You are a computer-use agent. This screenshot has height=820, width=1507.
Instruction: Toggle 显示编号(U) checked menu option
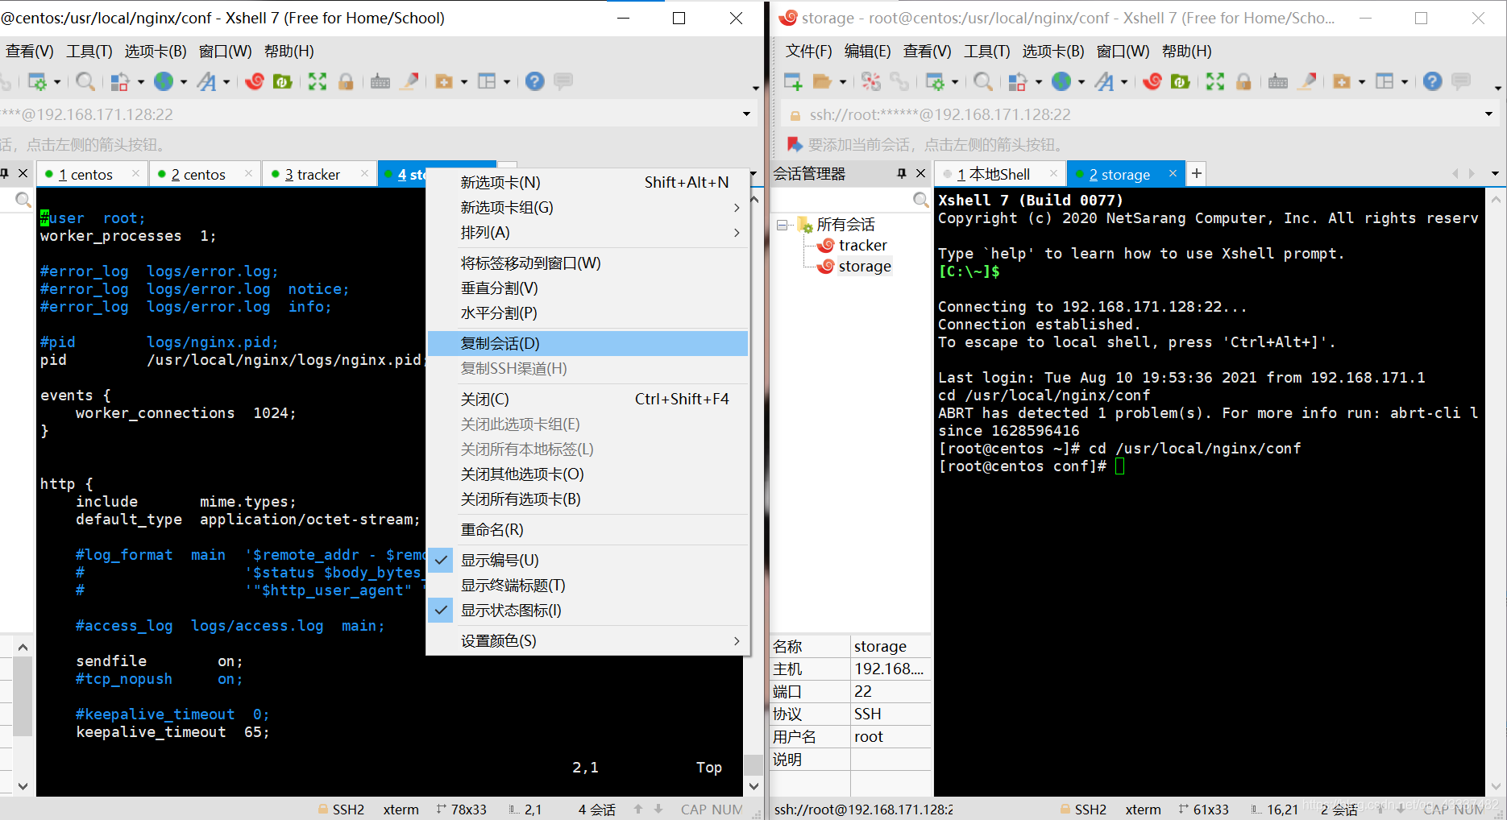coord(587,561)
